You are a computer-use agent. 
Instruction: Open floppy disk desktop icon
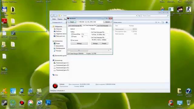[4, 11]
